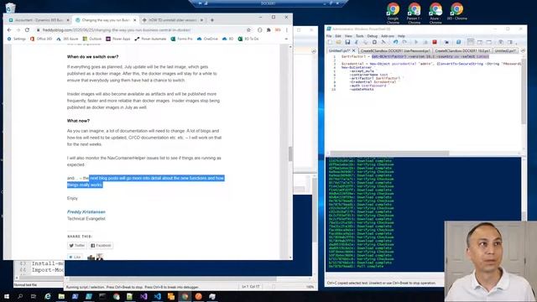Click the ISE script pane horizontal scrollbar
This screenshot has width=537, height=302.
(x=389, y=153)
